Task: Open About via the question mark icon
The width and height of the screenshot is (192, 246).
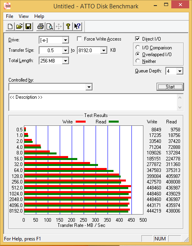Action: [68, 26]
